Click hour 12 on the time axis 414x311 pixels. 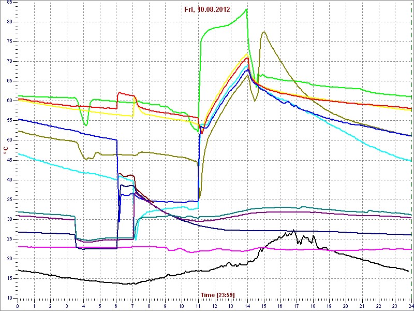(214, 306)
